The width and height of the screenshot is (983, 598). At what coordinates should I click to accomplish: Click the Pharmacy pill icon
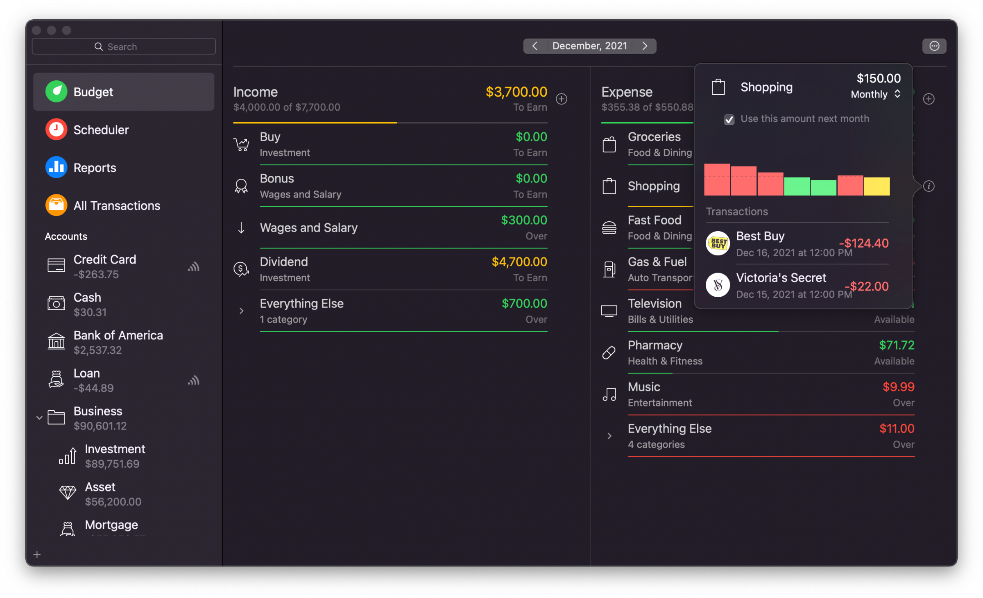[x=609, y=352]
